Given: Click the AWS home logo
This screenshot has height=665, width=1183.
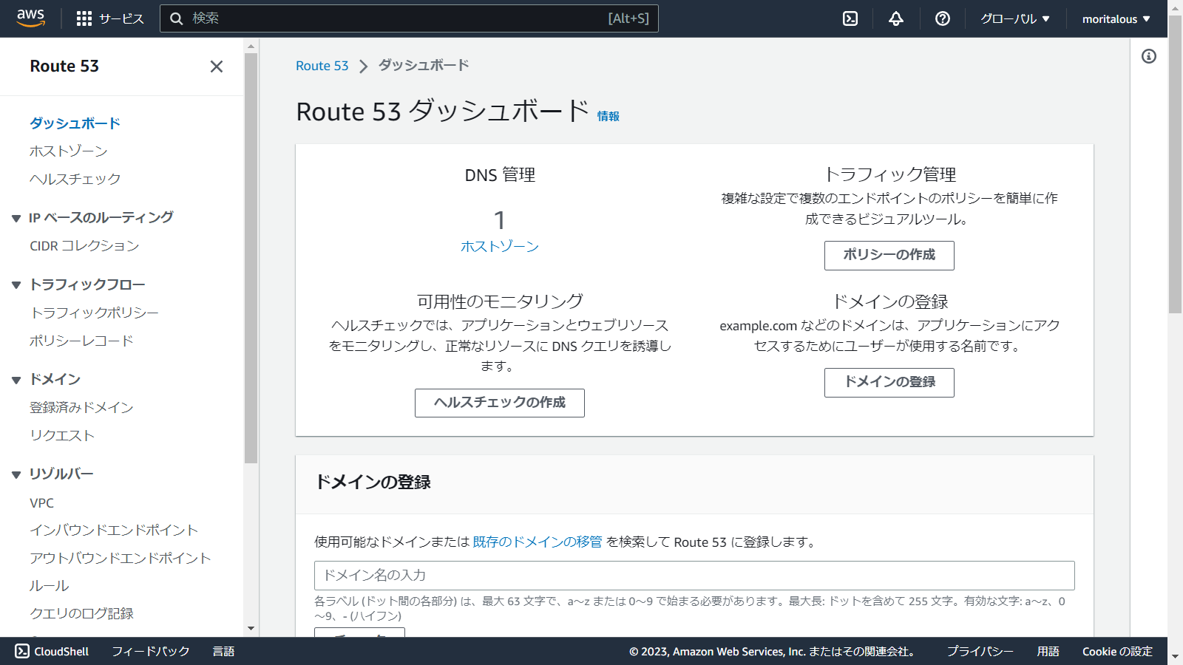Looking at the screenshot, I should pos(31,18).
